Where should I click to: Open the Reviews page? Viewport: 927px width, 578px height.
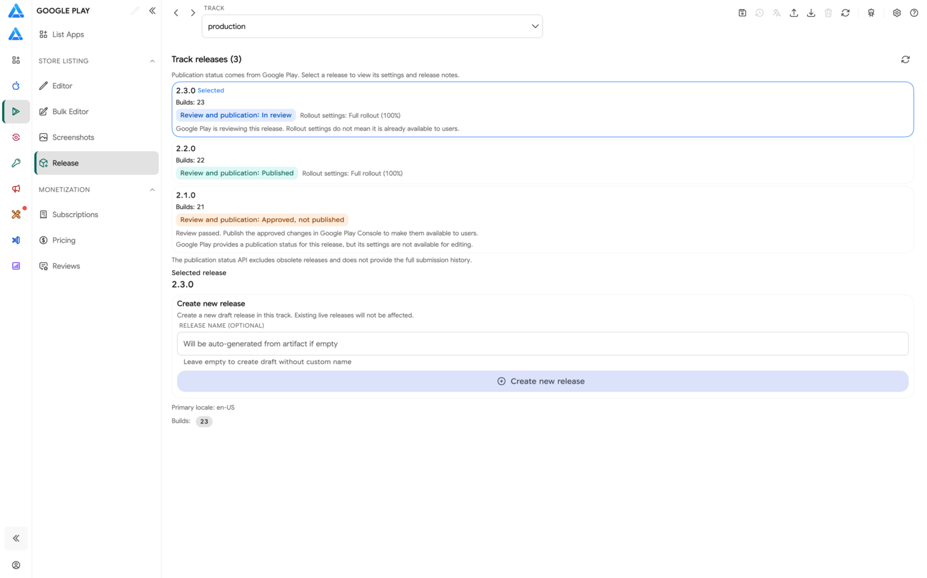[97, 266]
